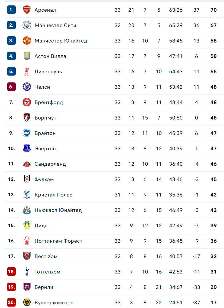The image size is (224, 308).
Task: Click the Manchester City crest icon
Action: (27, 25)
